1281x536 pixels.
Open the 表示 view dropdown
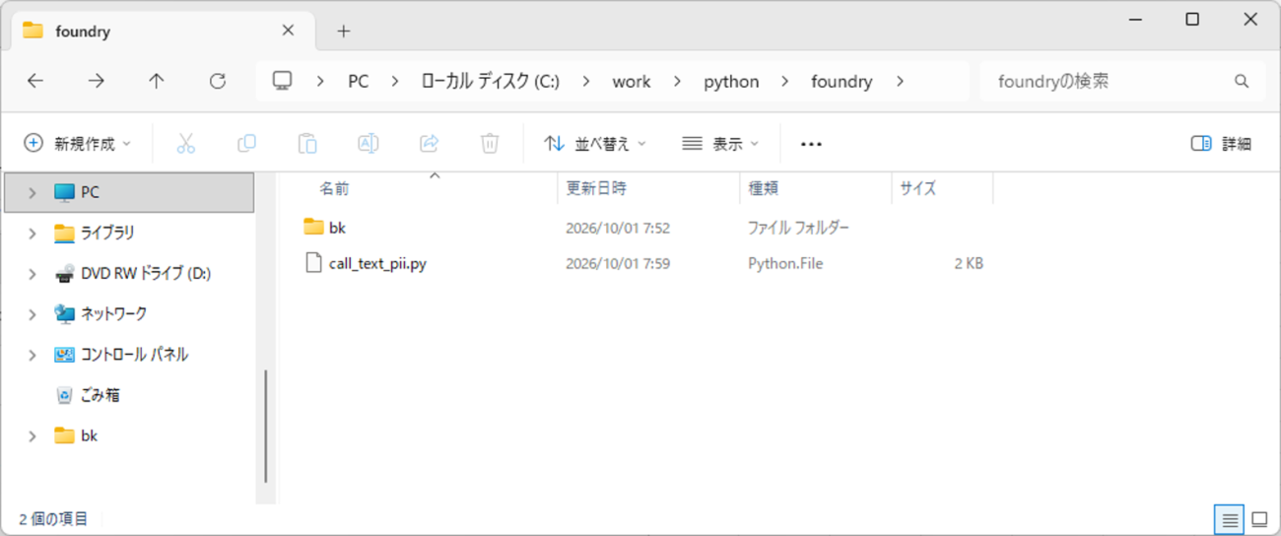pos(720,144)
